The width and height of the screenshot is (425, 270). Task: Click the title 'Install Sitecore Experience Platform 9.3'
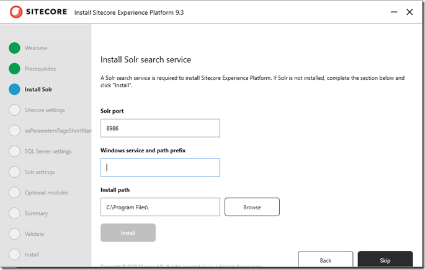[129, 12]
